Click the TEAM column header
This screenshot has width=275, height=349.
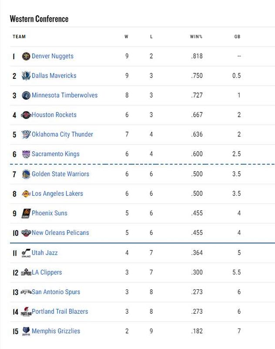point(19,37)
